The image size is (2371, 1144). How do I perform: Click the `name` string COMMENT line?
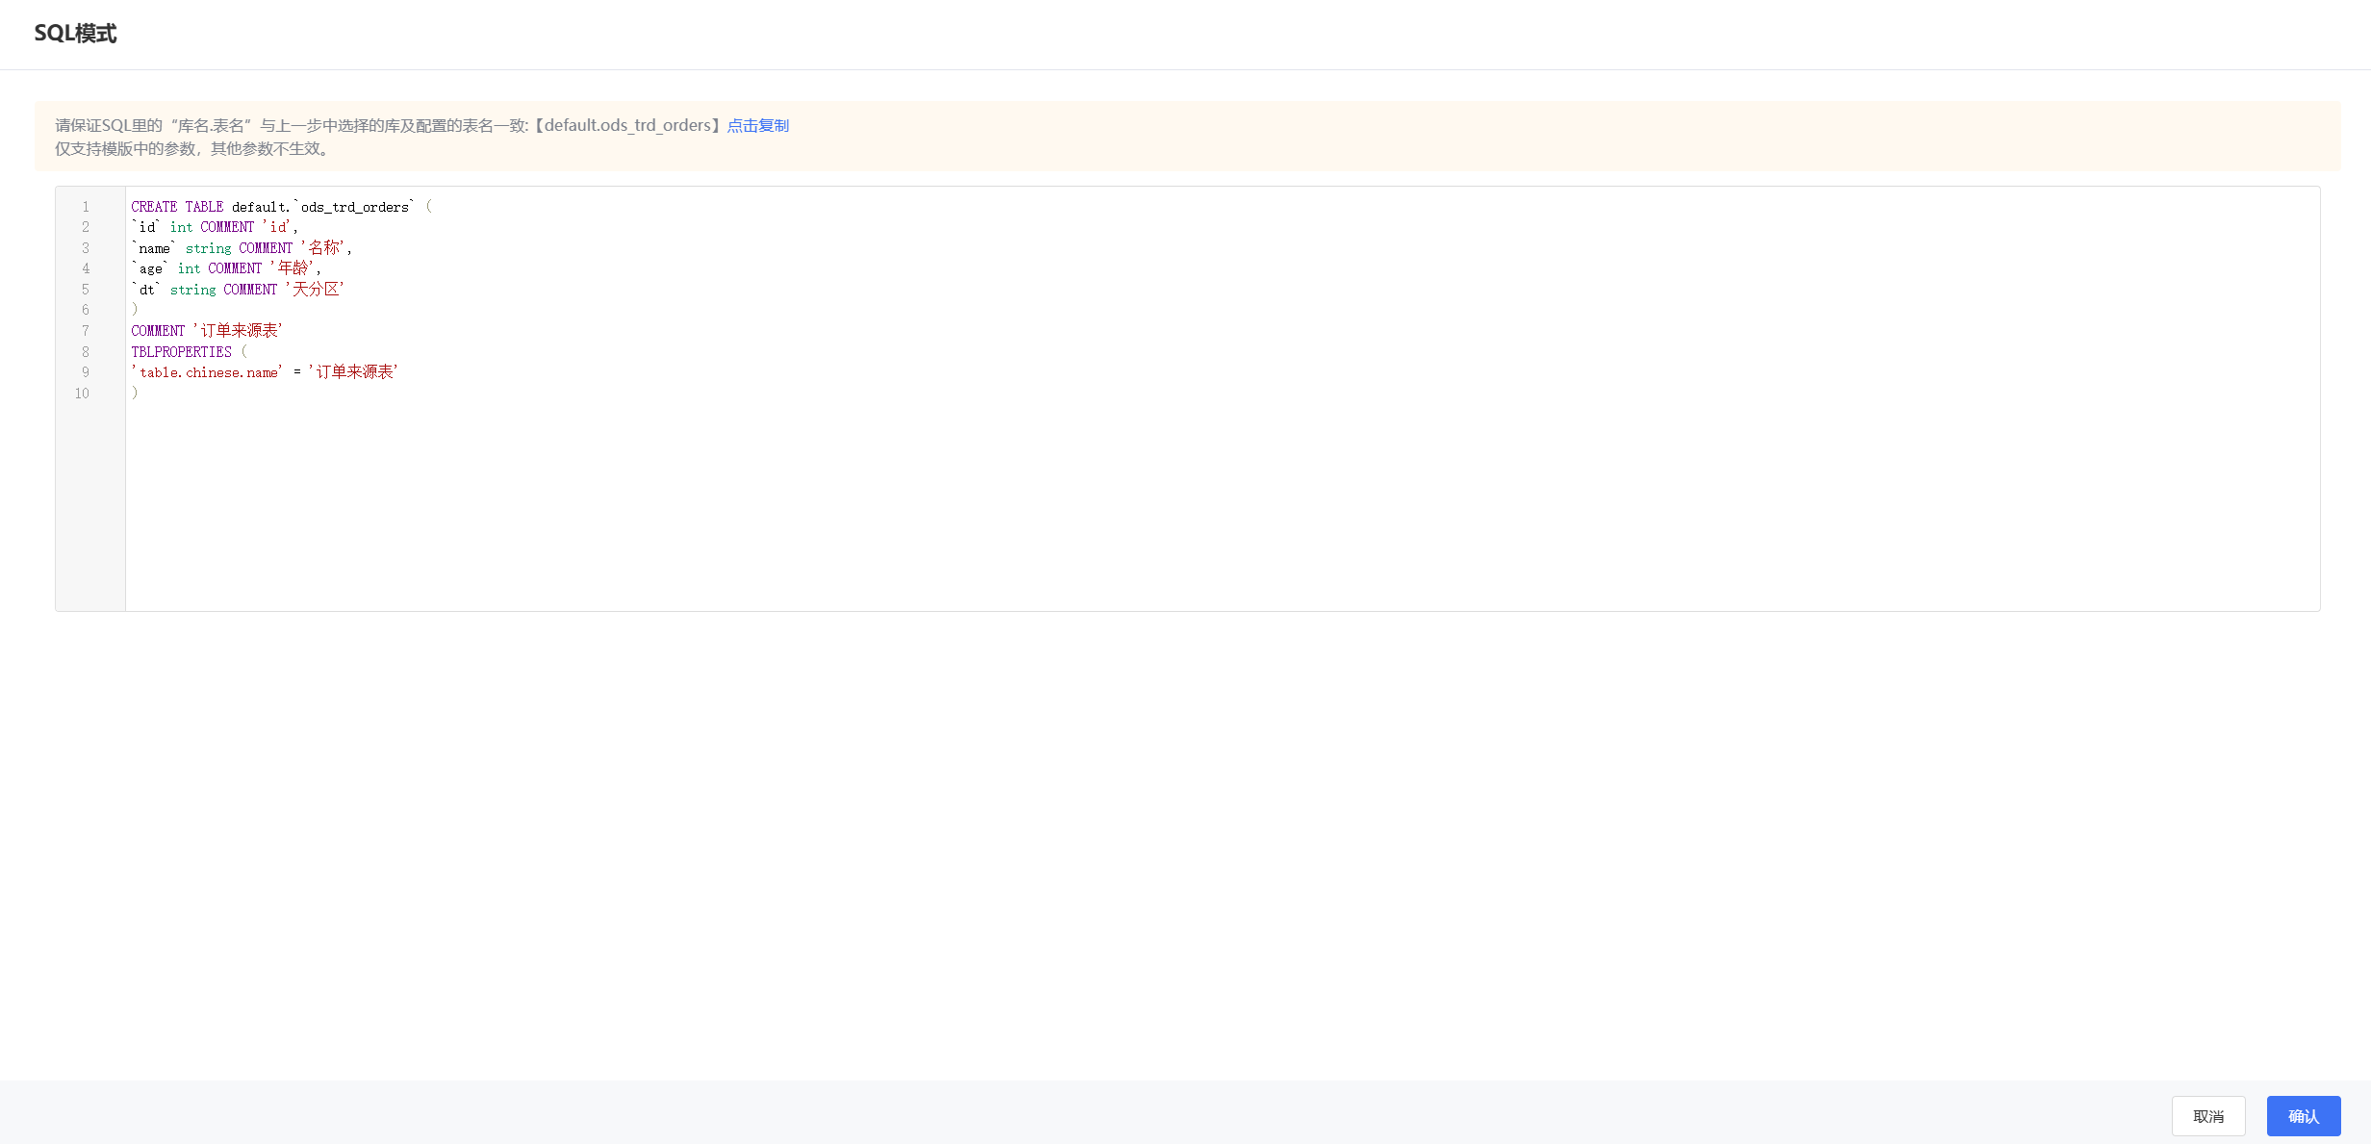point(242,248)
